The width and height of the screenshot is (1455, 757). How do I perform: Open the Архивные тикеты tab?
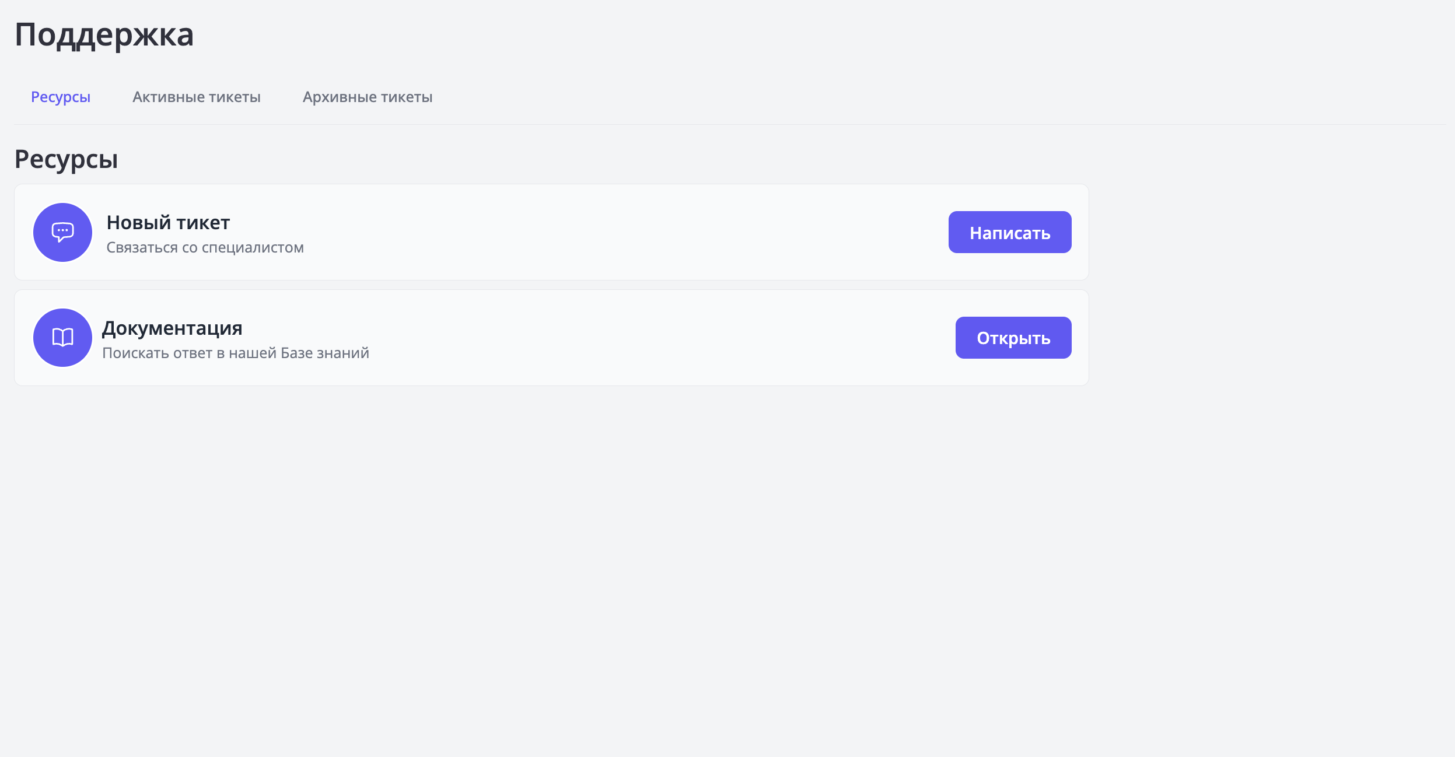click(x=368, y=97)
